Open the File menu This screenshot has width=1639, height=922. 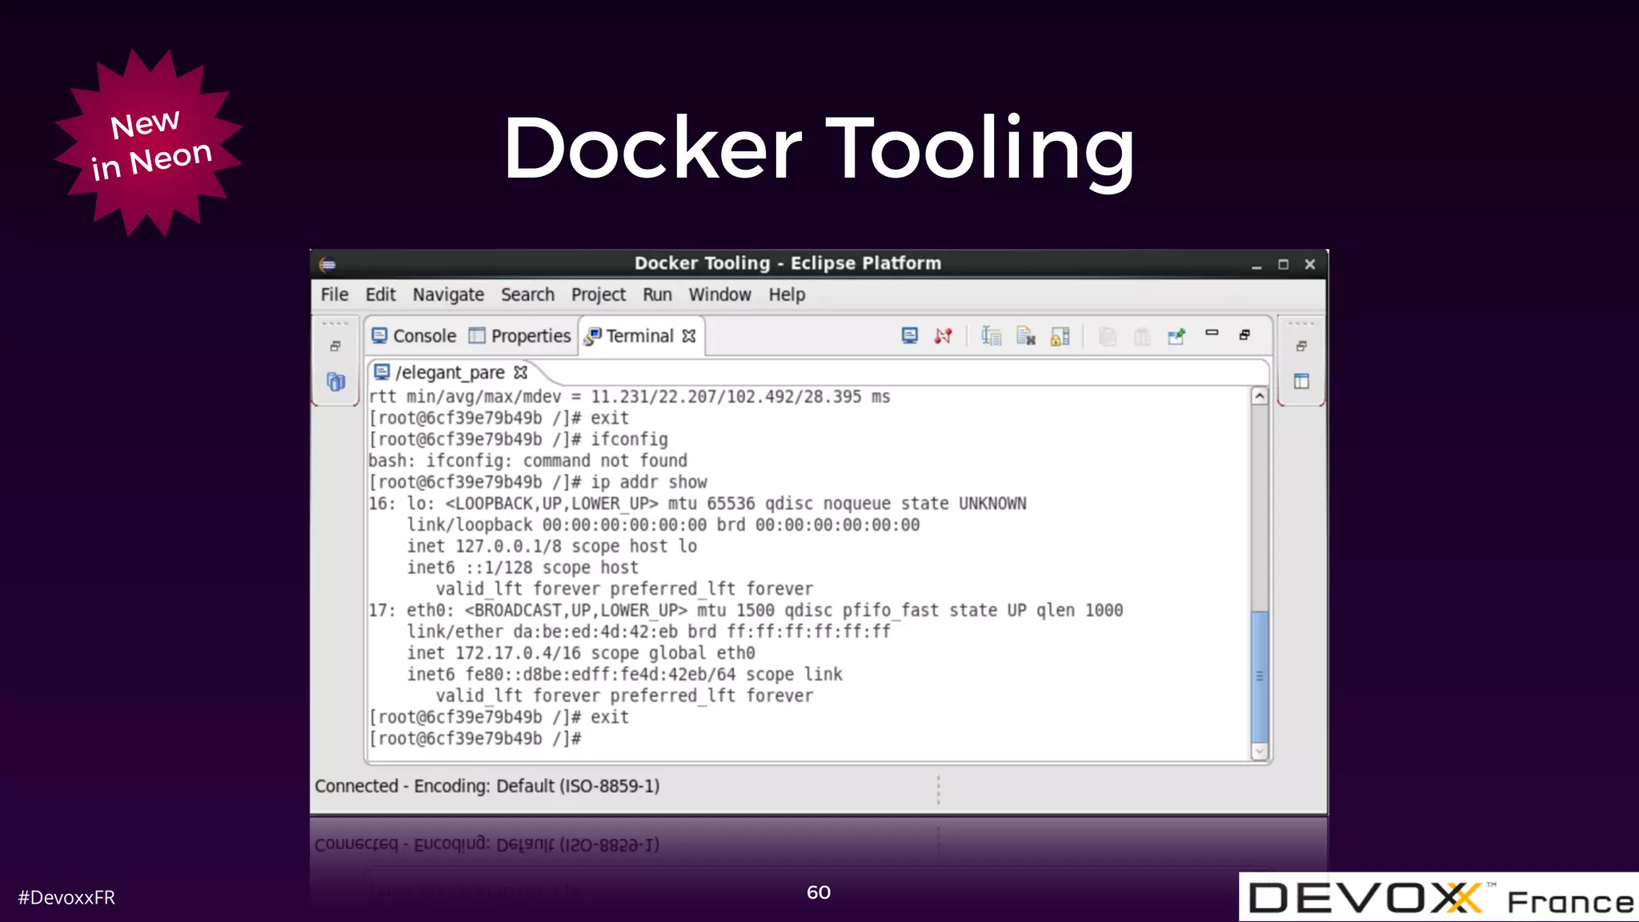pos(335,295)
